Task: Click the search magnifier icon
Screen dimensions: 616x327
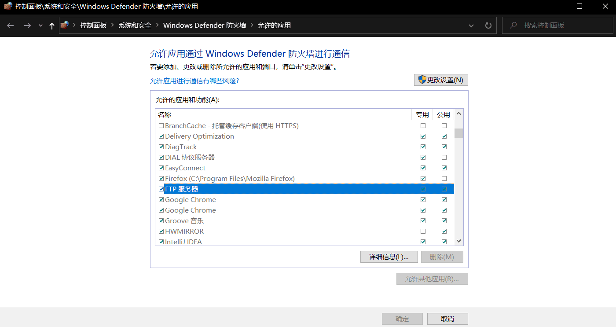Action: point(513,25)
